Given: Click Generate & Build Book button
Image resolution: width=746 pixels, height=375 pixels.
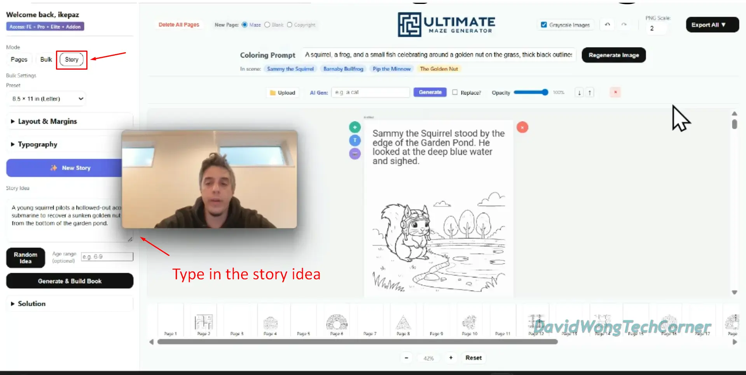Looking at the screenshot, I should pyautogui.click(x=70, y=281).
